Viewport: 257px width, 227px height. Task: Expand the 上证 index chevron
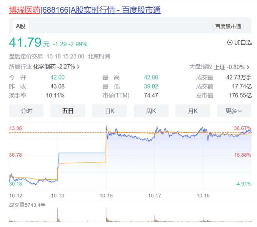(x=248, y=67)
